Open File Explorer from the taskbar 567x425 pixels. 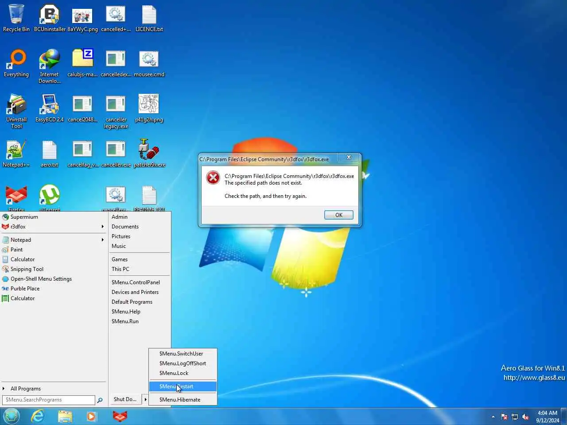(65, 416)
